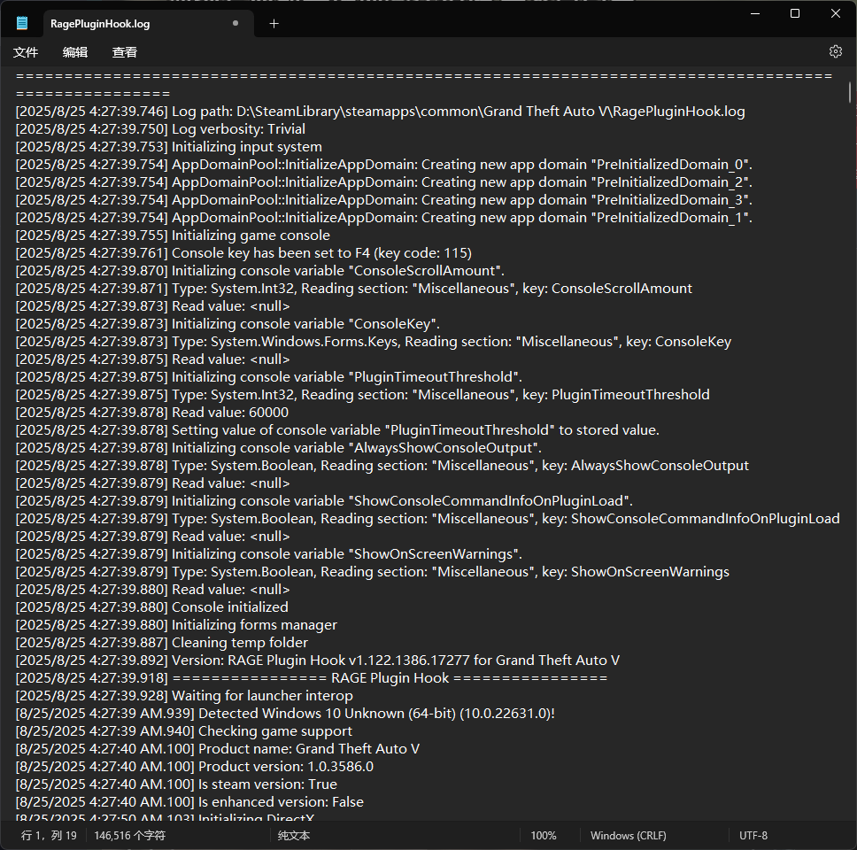Click the line mentioning "PreInitializedDomain_2"

coord(384,182)
